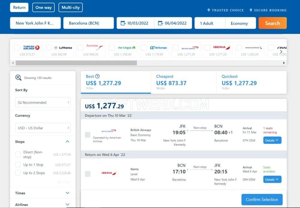This screenshot has height=208, width=300.
Task: Click the Austrian airline logo
Action: pyautogui.click(x=94, y=47)
